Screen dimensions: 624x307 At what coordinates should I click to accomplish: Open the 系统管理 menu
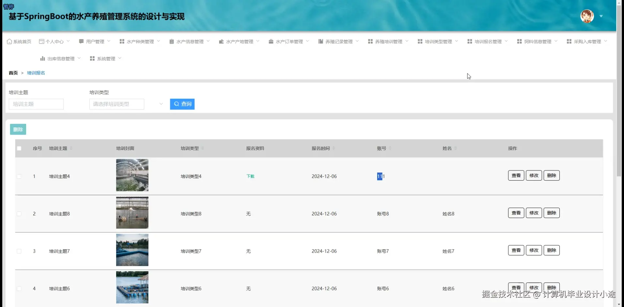[106, 58]
